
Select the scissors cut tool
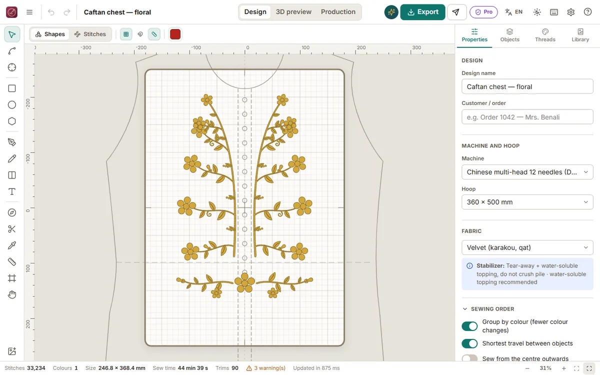pyautogui.click(x=12, y=229)
